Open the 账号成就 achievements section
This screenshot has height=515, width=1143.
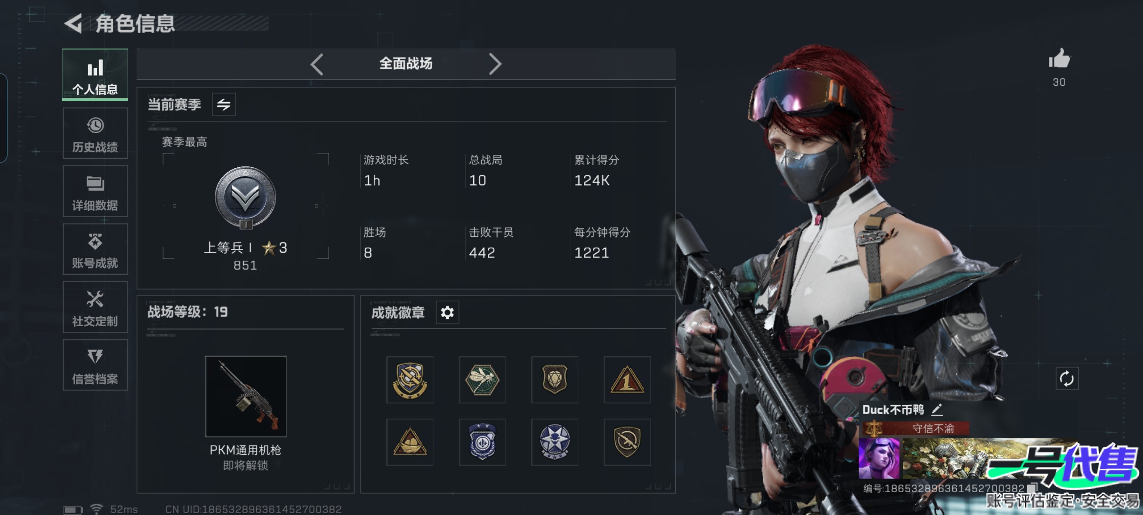(95, 249)
